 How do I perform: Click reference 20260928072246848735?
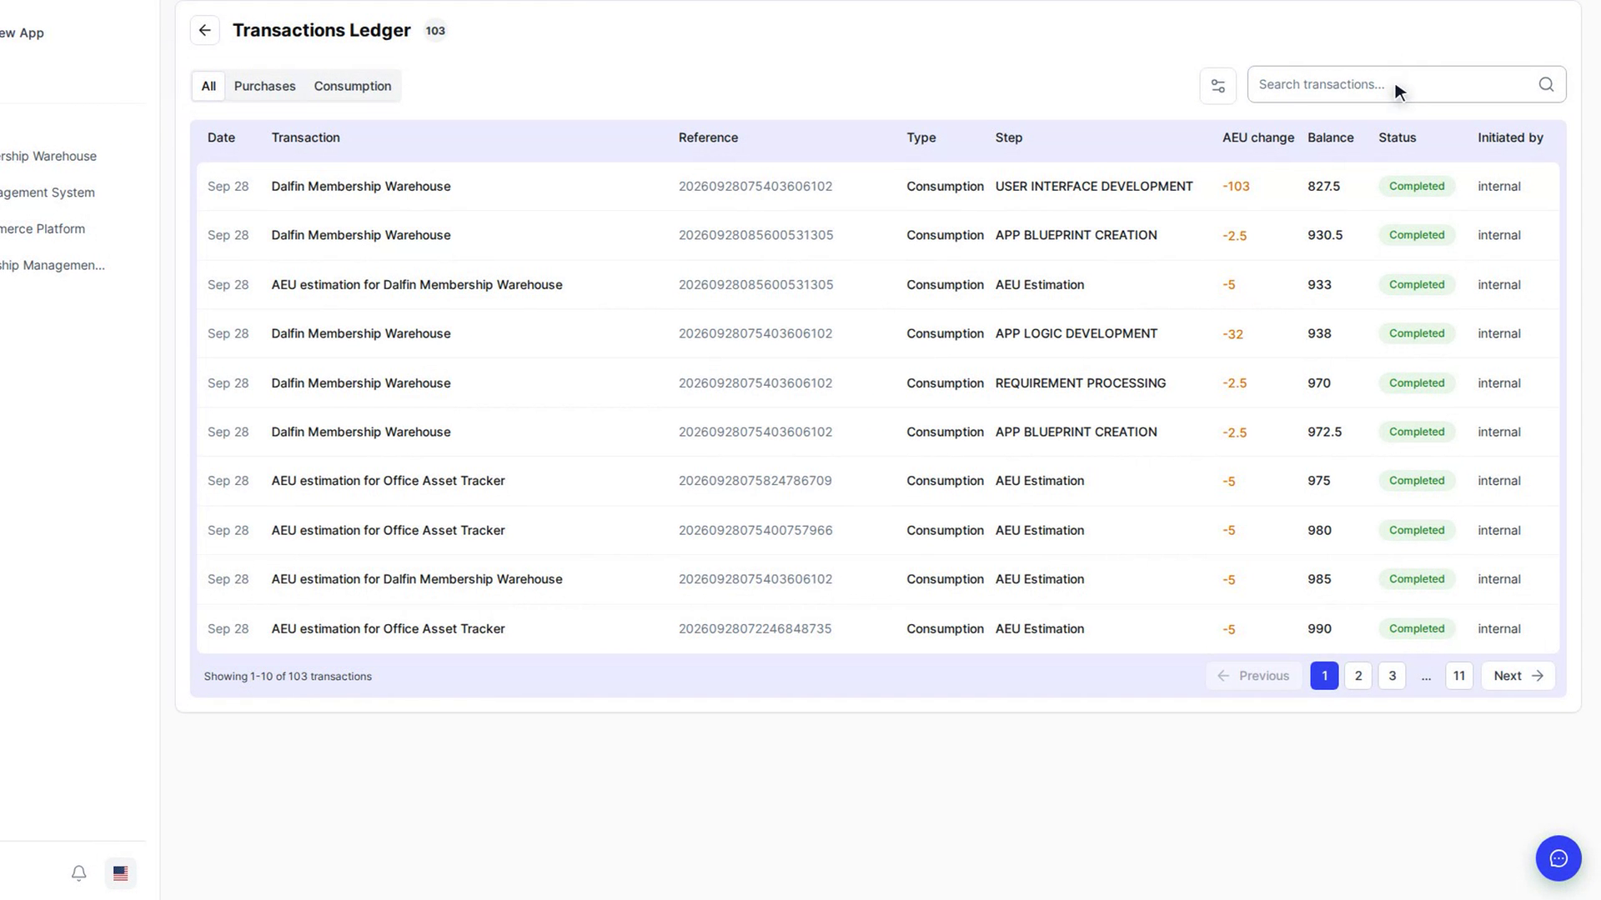coord(755,628)
